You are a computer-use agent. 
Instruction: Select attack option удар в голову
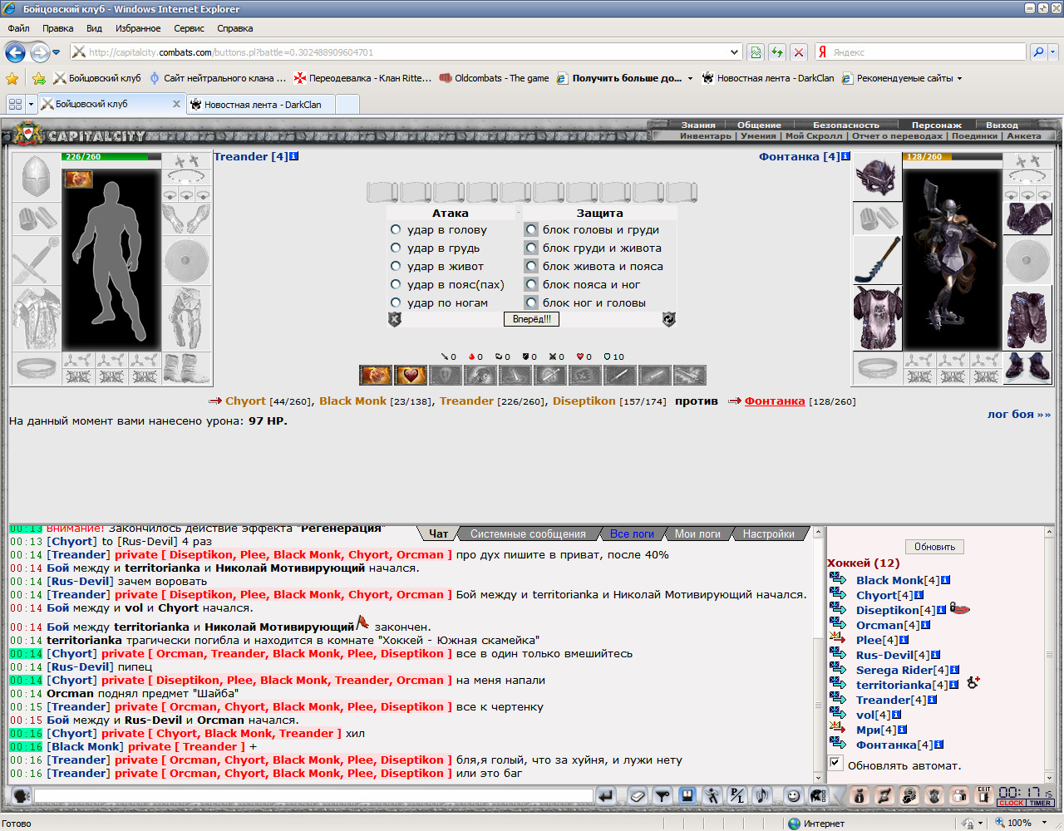click(396, 229)
